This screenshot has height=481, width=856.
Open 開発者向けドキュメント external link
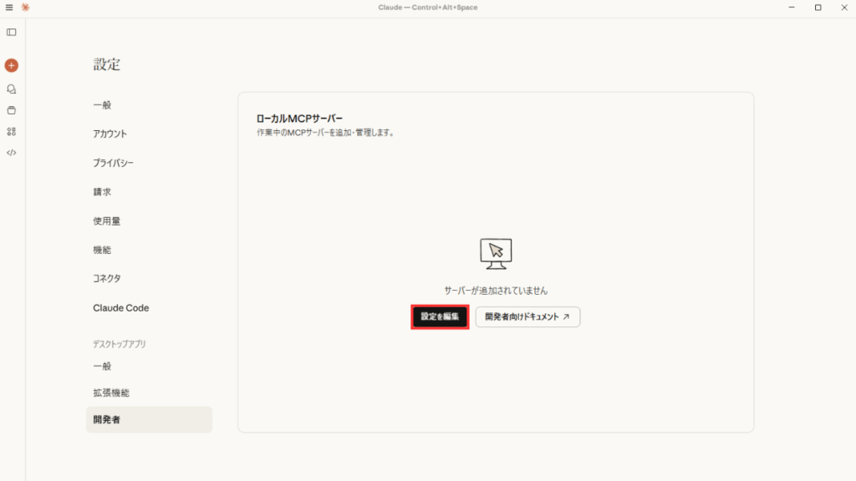pyautogui.click(x=527, y=317)
